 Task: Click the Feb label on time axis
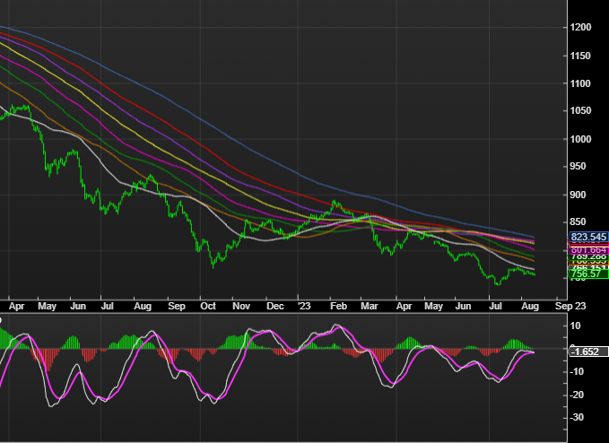pos(338,307)
